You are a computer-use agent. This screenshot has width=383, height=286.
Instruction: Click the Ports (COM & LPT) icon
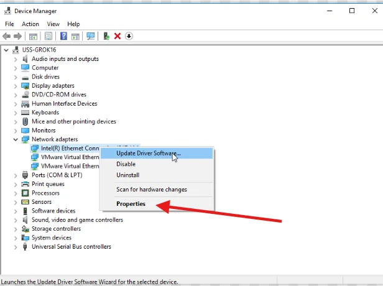pos(25,175)
